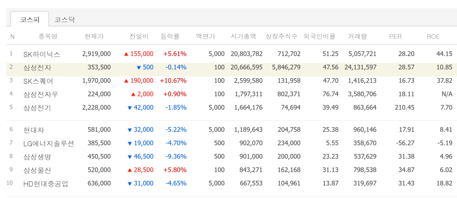Click listed shares value 5,846,279
The height and width of the screenshot is (198, 457).
[286, 67]
